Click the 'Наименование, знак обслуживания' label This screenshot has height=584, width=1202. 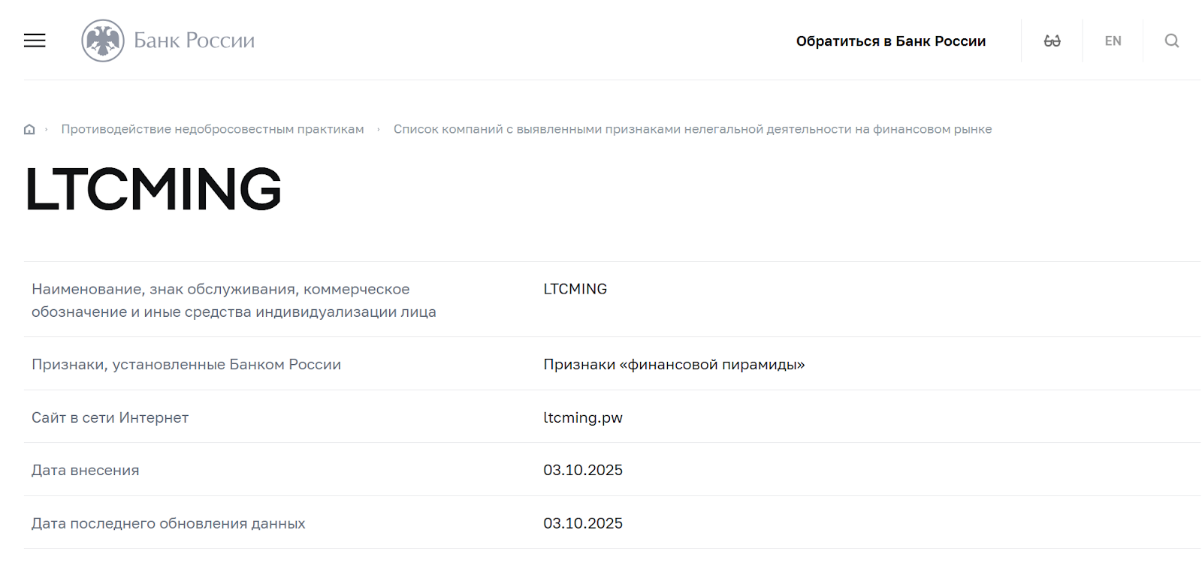(234, 300)
